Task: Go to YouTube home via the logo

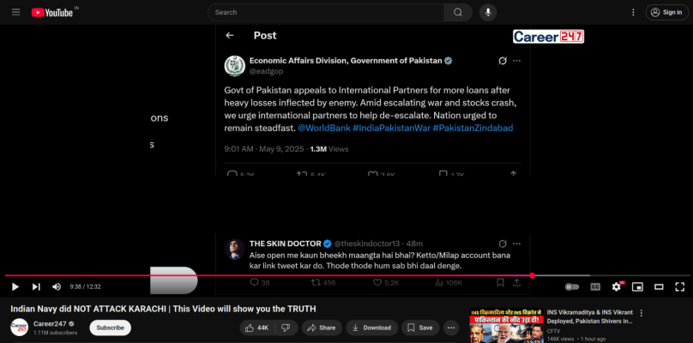Action: click(52, 12)
